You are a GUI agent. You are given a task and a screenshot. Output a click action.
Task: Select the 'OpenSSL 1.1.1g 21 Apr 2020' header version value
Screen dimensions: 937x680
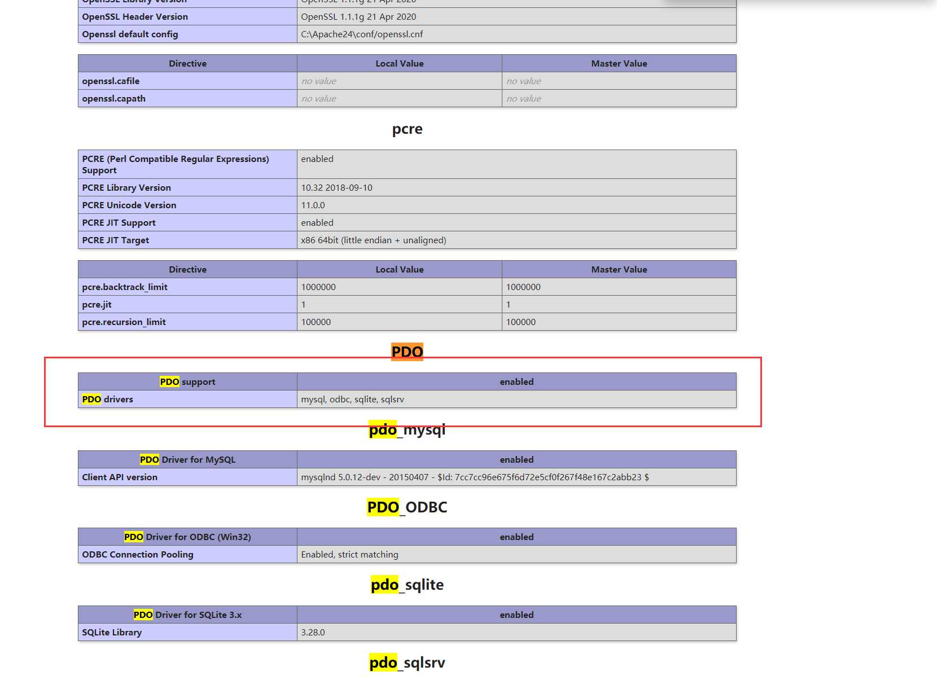click(x=358, y=17)
